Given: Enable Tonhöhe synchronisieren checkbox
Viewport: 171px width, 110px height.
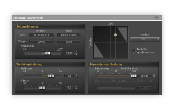Looking at the screenshot, I should point(134,50).
